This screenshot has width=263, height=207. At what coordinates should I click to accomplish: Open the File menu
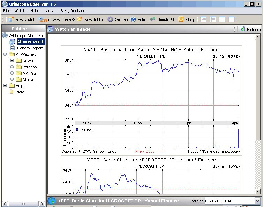tap(6, 11)
